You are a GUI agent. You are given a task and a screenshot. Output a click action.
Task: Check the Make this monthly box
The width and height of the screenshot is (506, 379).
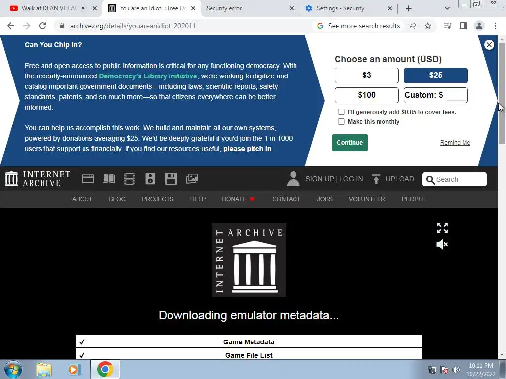341,122
